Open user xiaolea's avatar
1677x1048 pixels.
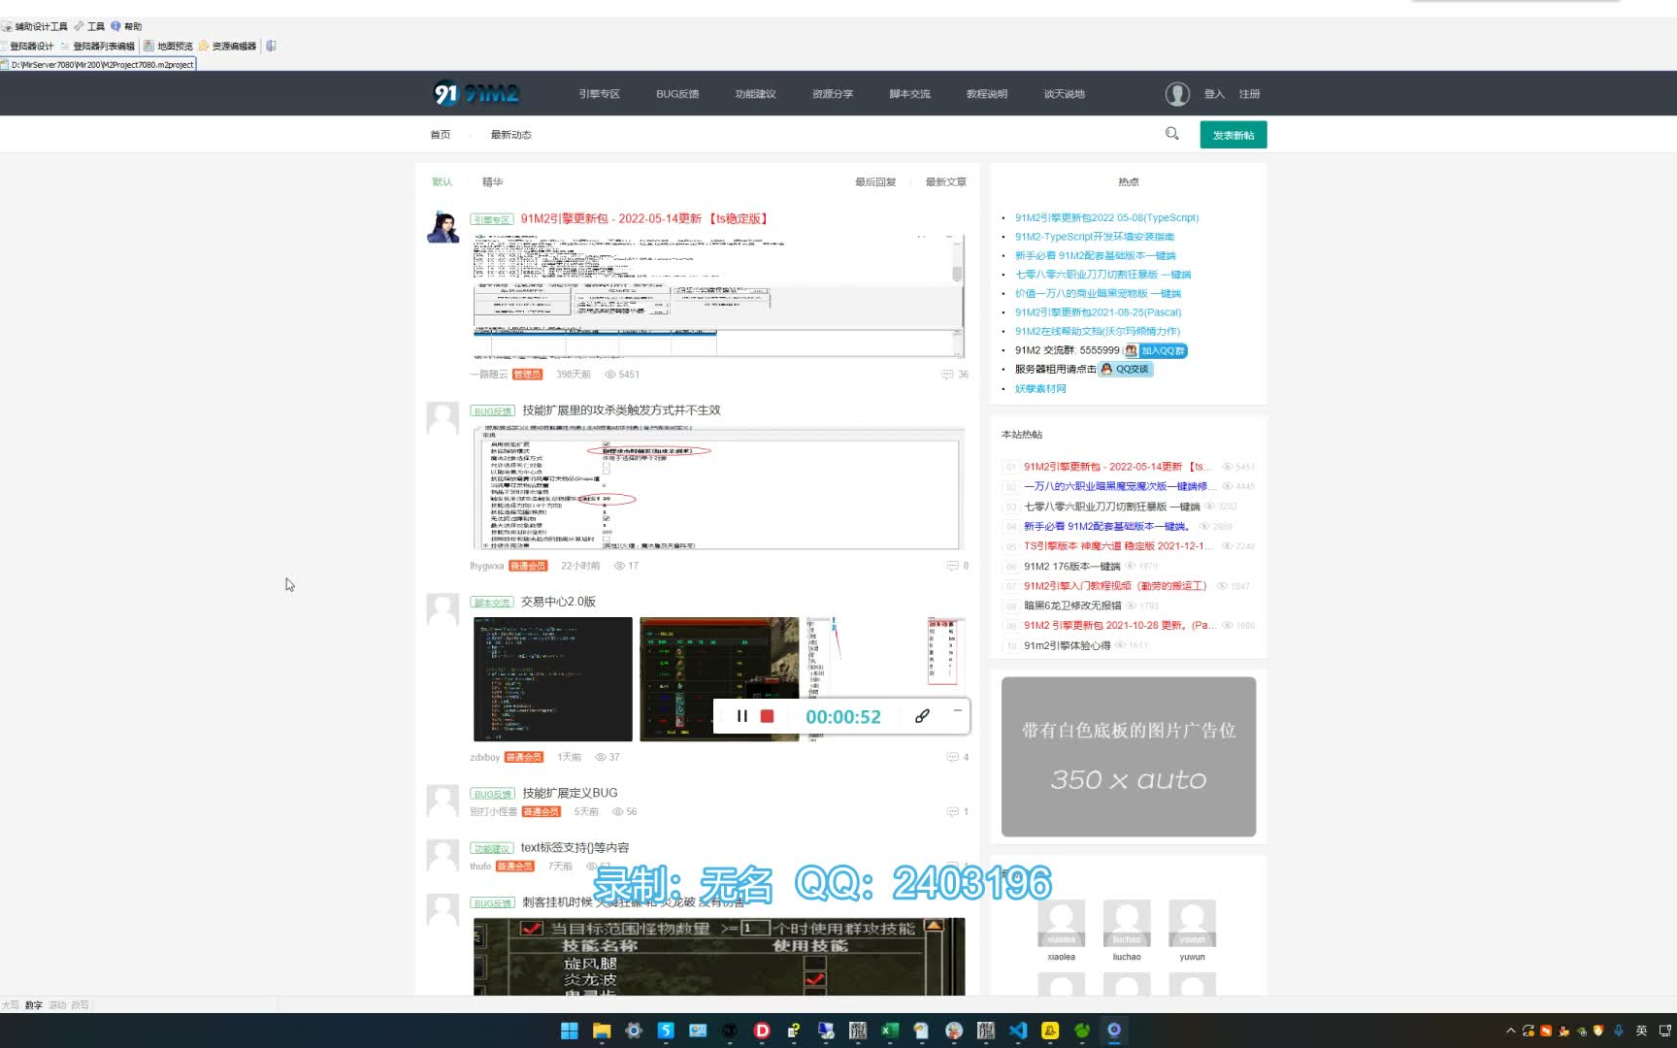(x=1061, y=924)
